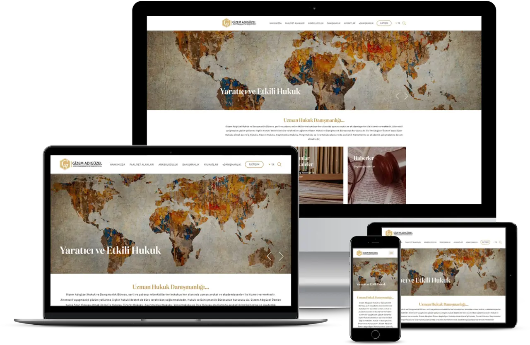Open TR language dropdown on tablet
This screenshot has height=345, width=530.
click(495, 242)
